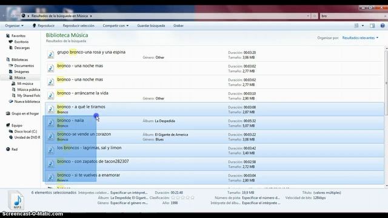This screenshot has height=218, width=388.
Task: Select file 'bronco - a qué le tiramos'
Action: tap(81, 107)
